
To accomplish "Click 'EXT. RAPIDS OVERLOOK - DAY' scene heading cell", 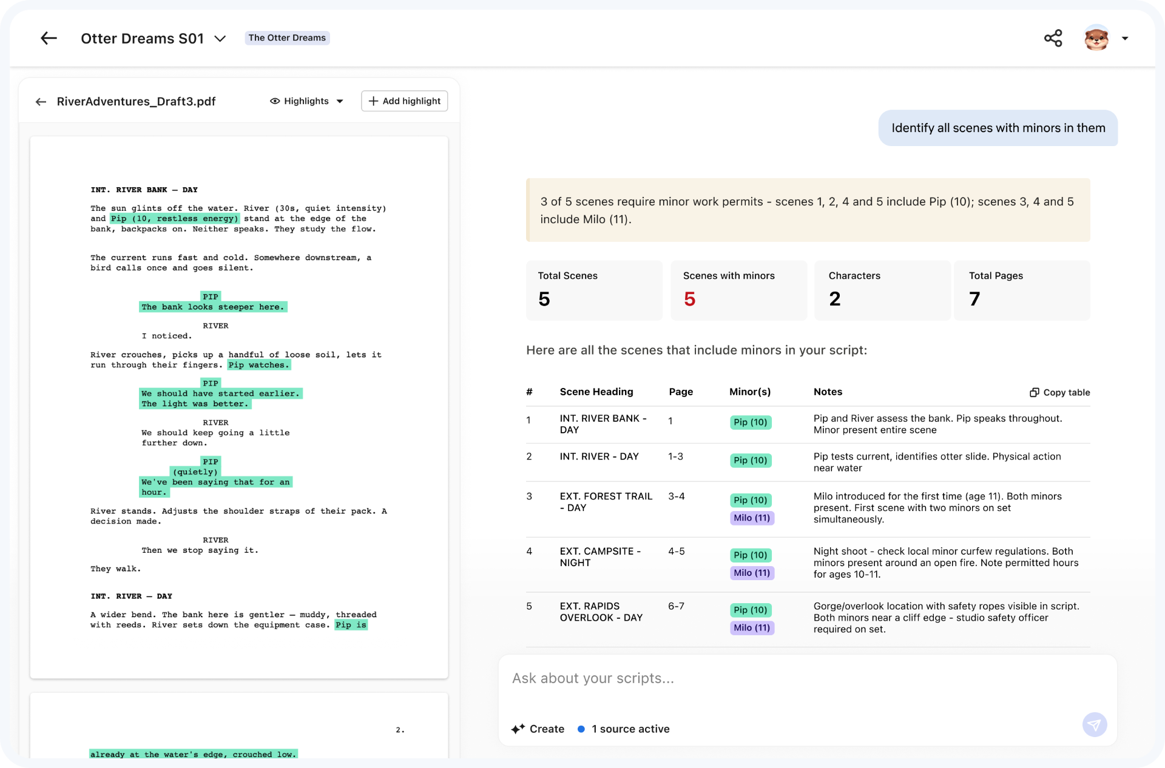I will click(x=601, y=612).
